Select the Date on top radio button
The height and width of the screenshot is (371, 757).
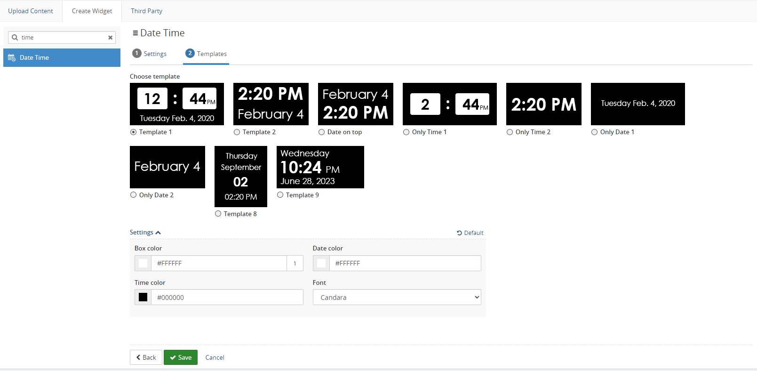[x=322, y=132]
